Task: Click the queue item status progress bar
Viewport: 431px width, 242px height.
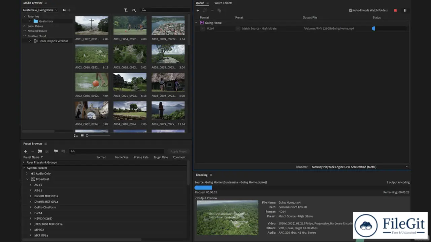Action: point(389,29)
